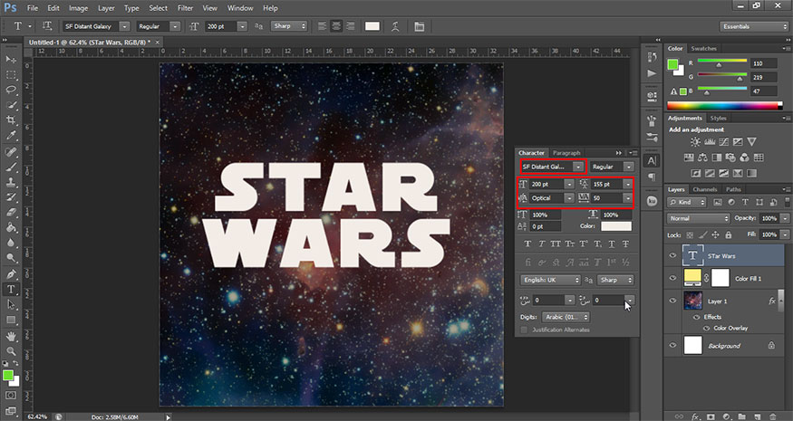Screen dimensions: 793x421
Task: Filter layers by type layers icon
Action: click(x=744, y=202)
